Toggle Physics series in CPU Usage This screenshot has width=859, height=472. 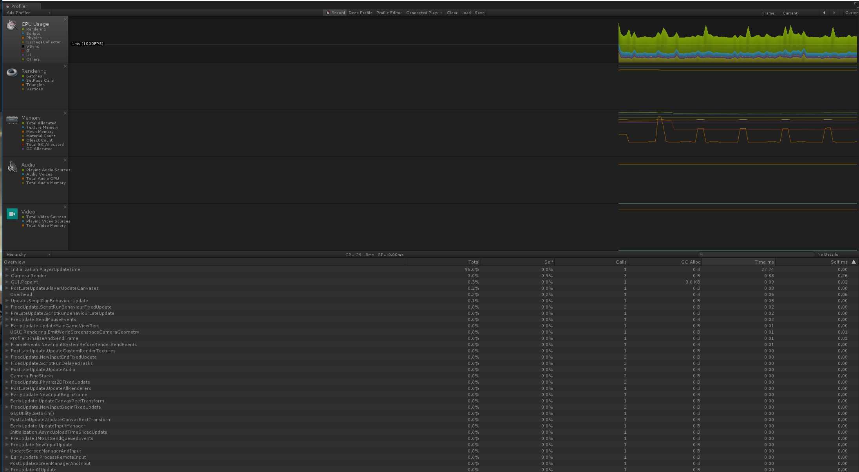pos(32,38)
